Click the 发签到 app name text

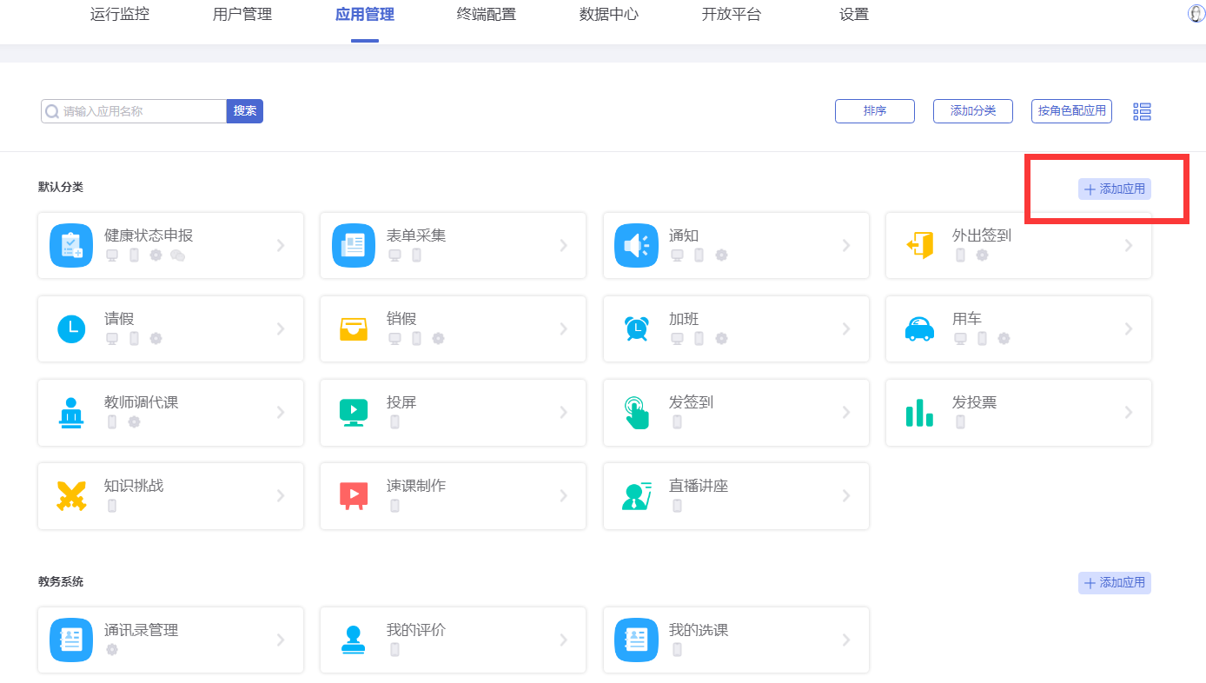[692, 402]
